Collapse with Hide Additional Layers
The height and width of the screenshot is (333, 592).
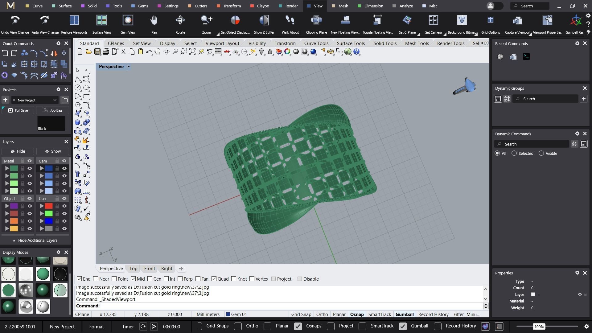(x=35, y=240)
